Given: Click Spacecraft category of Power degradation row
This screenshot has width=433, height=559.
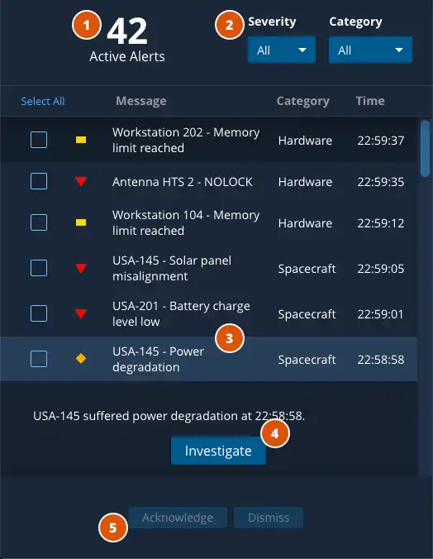Looking at the screenshot, I should coord(307,360).
